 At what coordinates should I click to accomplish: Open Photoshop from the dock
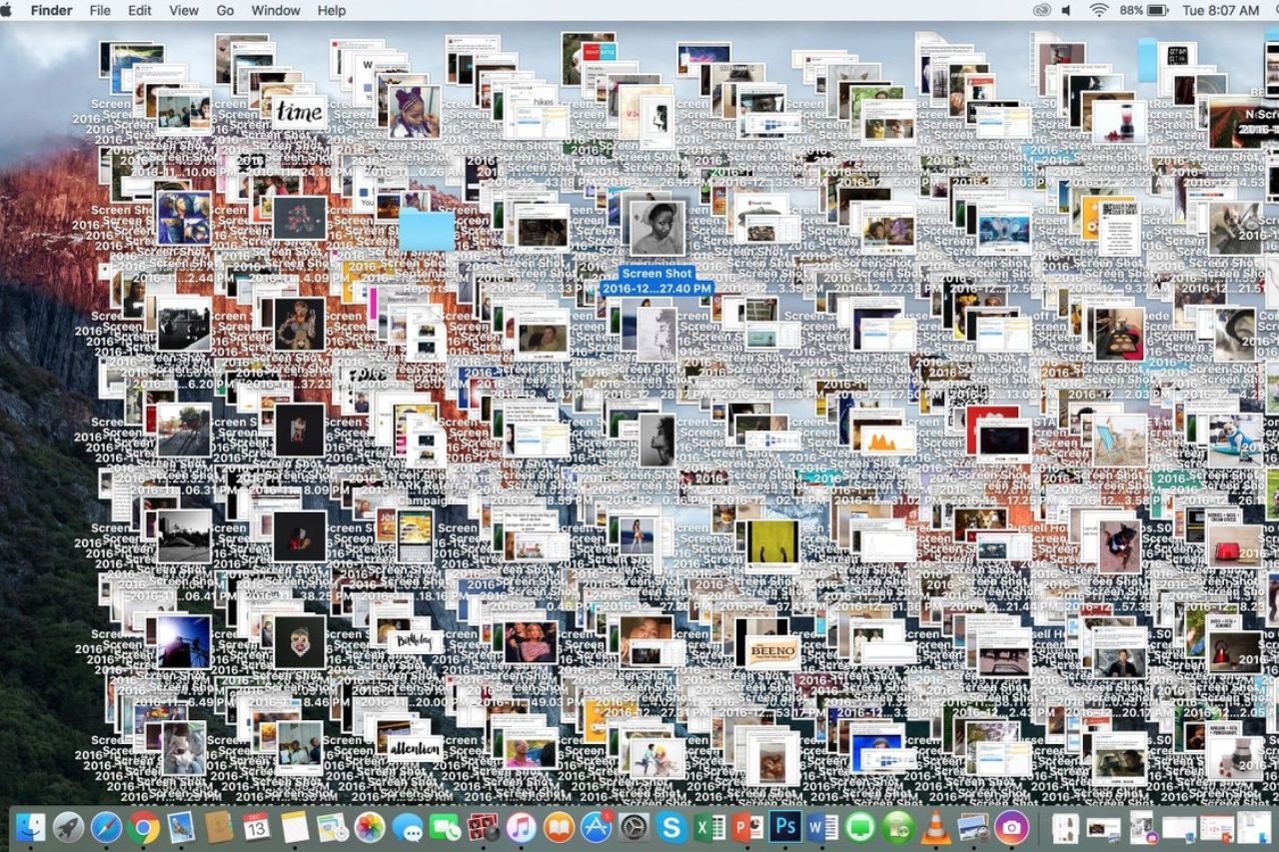pyautogui.click(x=785, y=827)
